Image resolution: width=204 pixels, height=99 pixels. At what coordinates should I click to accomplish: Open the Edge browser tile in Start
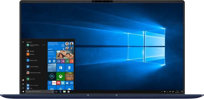pyautogui.click(x=54, y=61)
